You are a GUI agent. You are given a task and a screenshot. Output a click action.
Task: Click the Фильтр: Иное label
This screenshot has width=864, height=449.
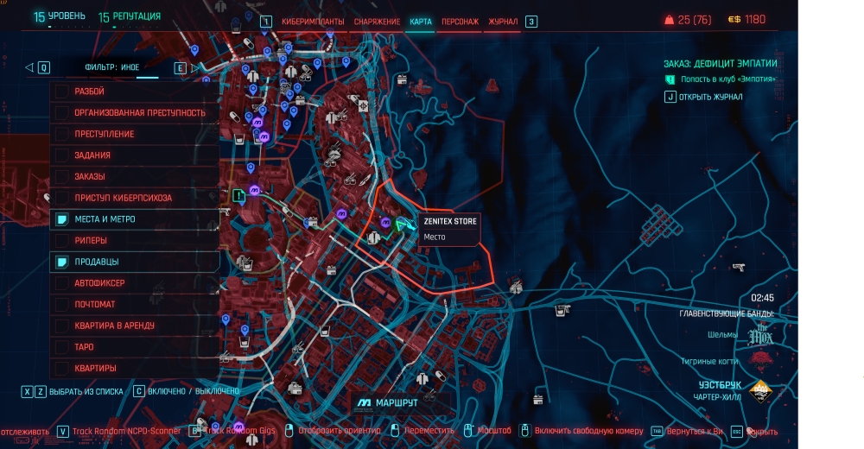[x=111, y=67]
